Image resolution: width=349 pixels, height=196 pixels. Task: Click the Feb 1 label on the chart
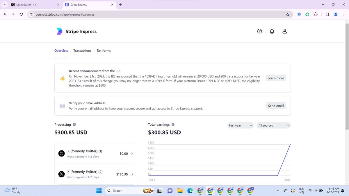point(152,180)
